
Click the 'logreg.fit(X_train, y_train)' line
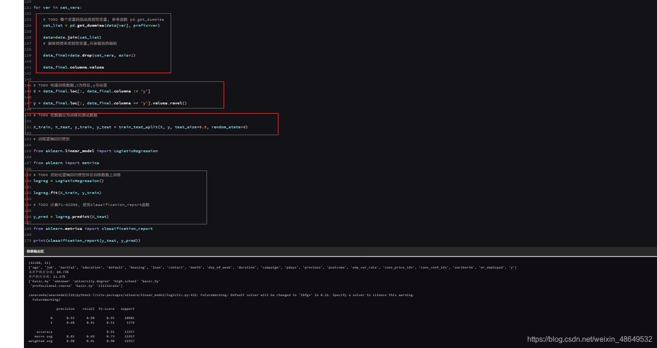[x=68, y=193]
